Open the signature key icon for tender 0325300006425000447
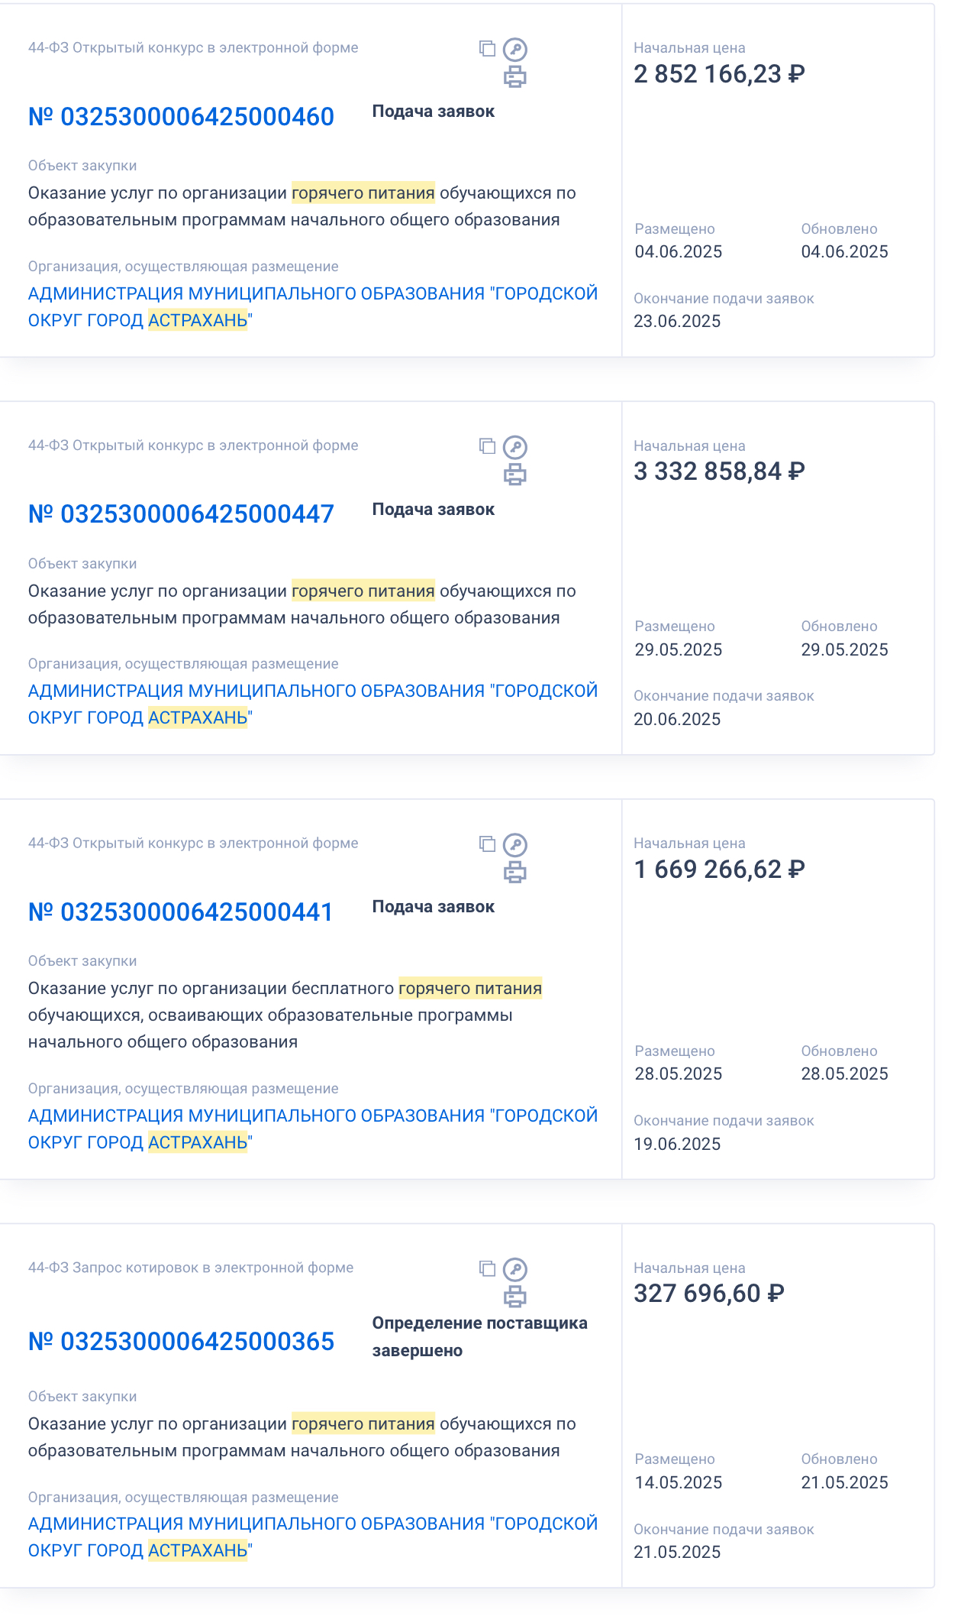 coord(515,447)
